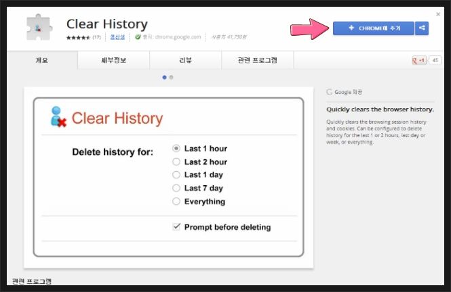Image resolution: width=451 pixels, height=292 pixels.
Task: Close the extension dialog with the X
Action: pyautogui.click(x=438, y=14)
